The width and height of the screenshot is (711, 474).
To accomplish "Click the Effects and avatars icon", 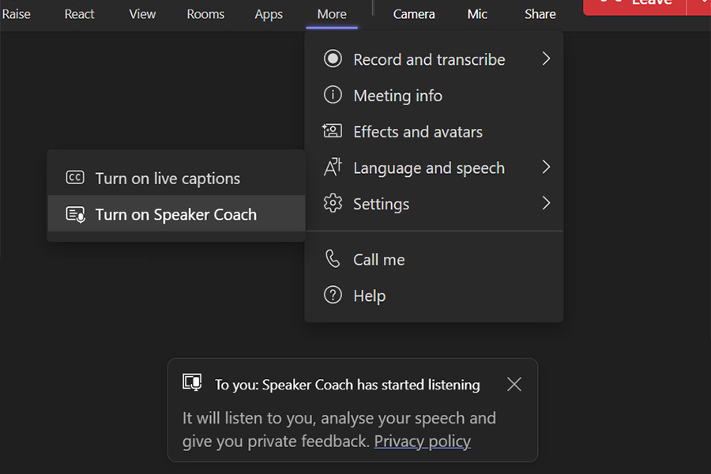I will point(333,131).
